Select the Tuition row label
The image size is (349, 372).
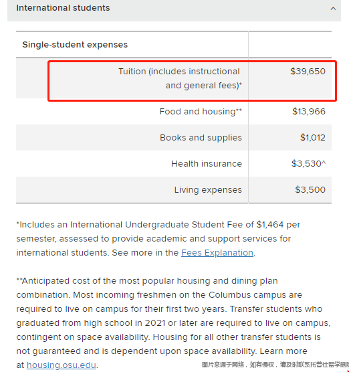click(x=180, y=78)
